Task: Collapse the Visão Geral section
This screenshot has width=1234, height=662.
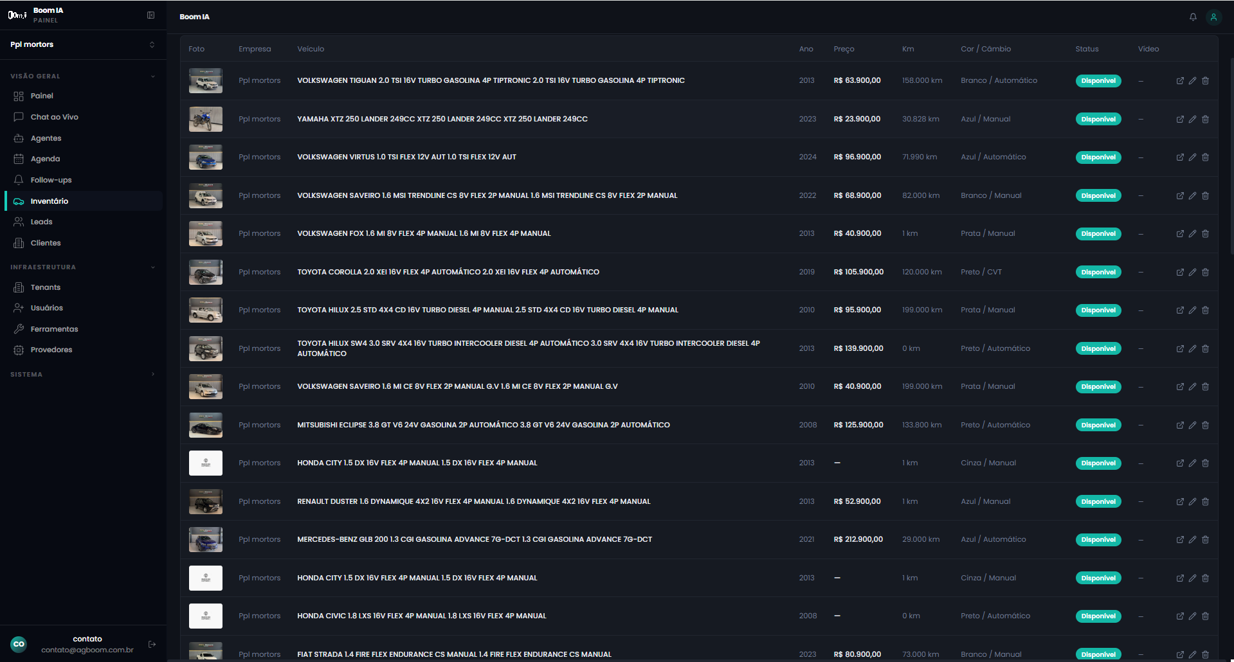Action: [x=152, y=76]
